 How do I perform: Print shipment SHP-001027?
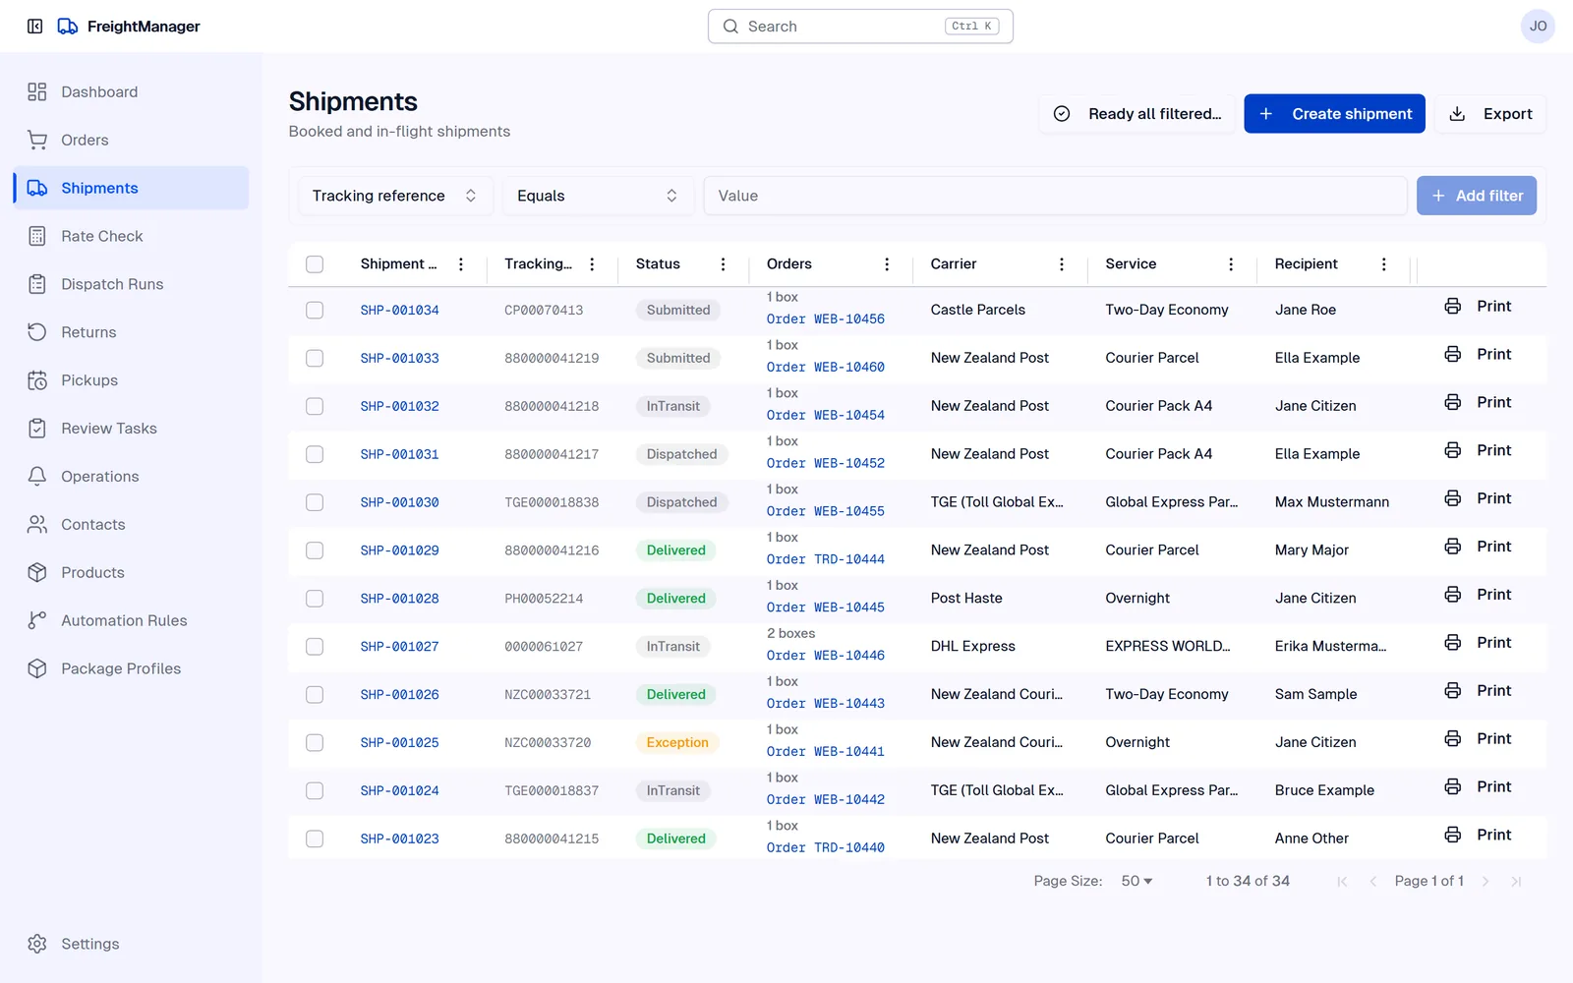coord(1478,643)
